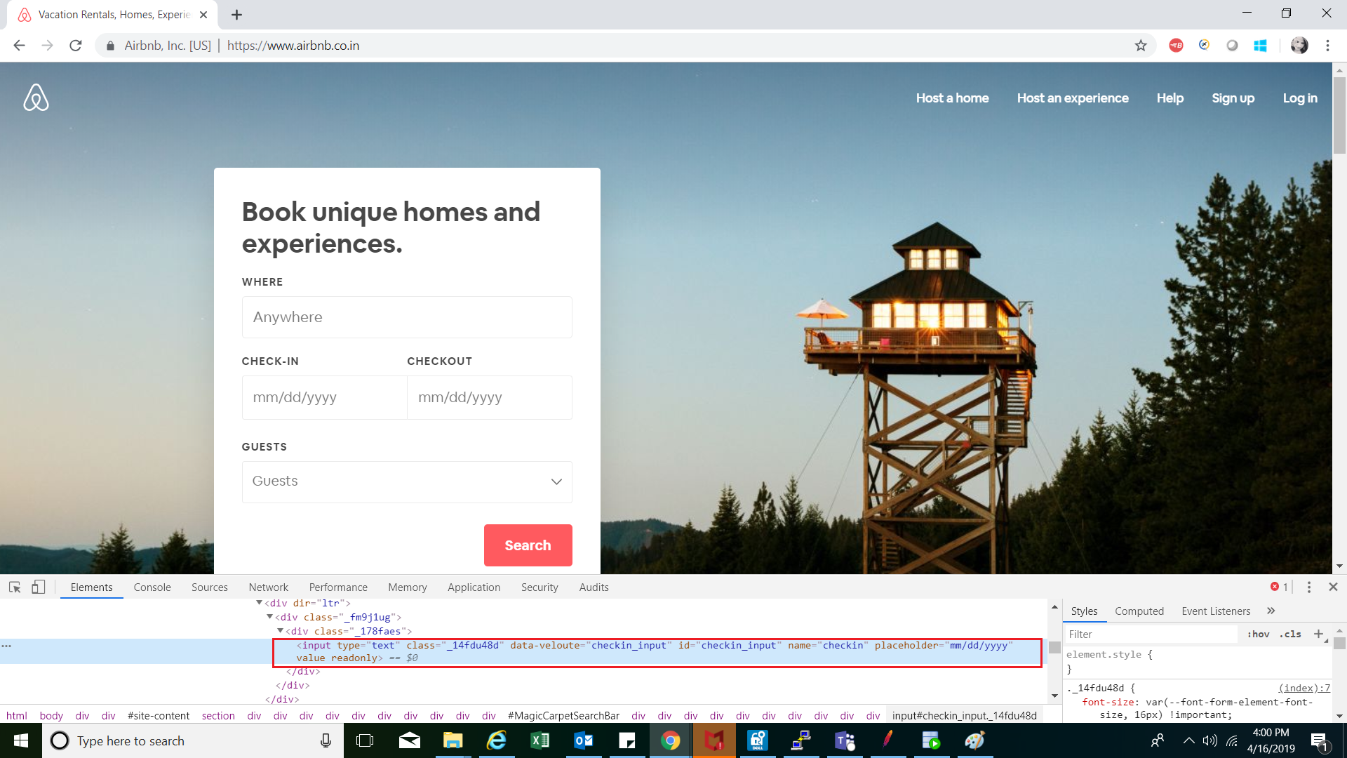
Task: Bookmark page with the star icon
Action: tap(1141, 46)
